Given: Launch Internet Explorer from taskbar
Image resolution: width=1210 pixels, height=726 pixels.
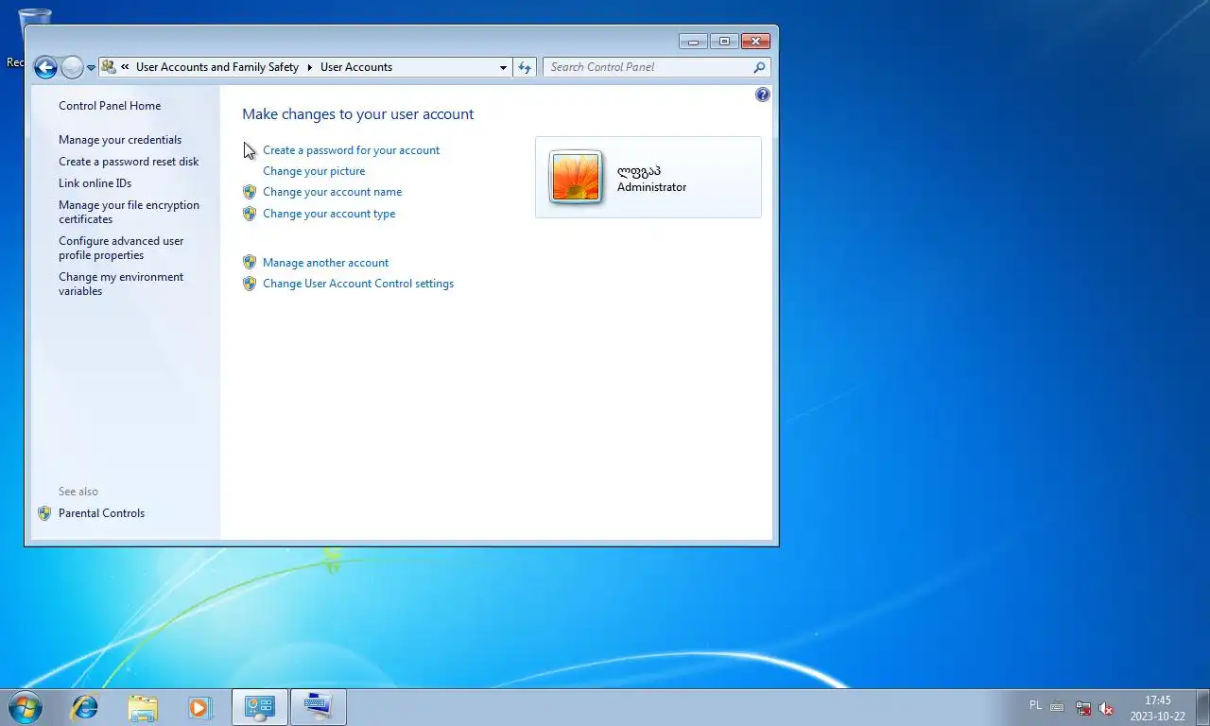Looking at the screenshot, I should [85, 707].
